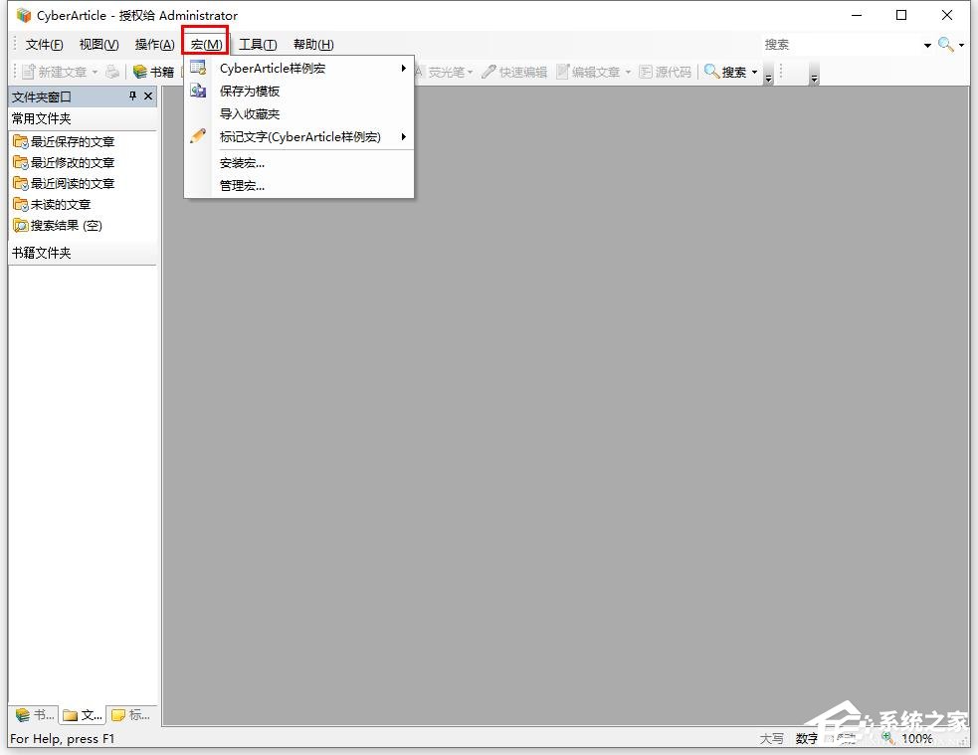Click the print icon in toolbar
This screenshot has height=755, width=978.
click(112, 73)
